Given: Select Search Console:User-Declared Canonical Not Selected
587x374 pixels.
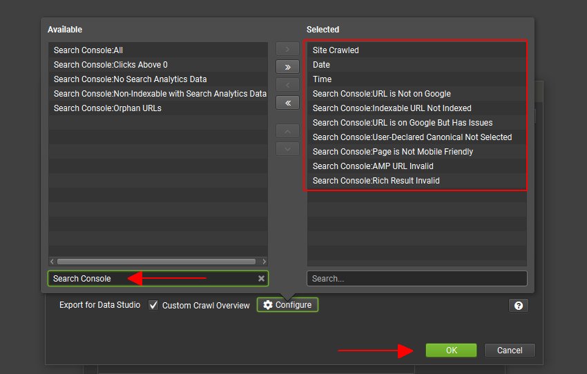Looking at the screenshot, I should pyautogui.click(x=416, y=137).
